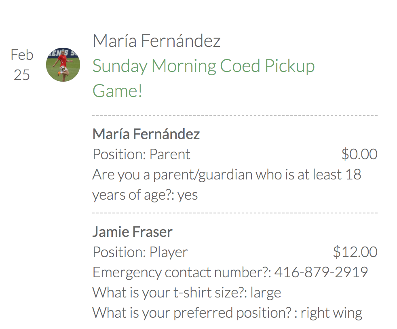
Task: Click the María Fernández header name
Action: [x=156, y=41]
